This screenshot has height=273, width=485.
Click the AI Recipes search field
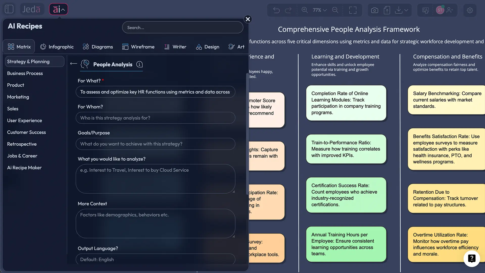182,27
